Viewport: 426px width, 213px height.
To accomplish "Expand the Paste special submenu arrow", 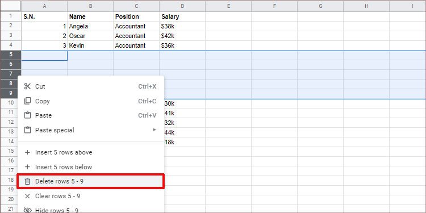I will (154, 130).
